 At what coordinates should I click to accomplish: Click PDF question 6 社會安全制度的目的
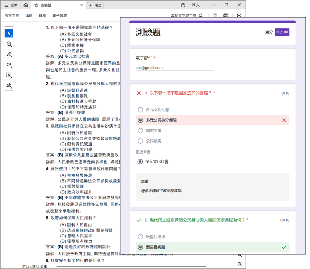coord(75,261)
